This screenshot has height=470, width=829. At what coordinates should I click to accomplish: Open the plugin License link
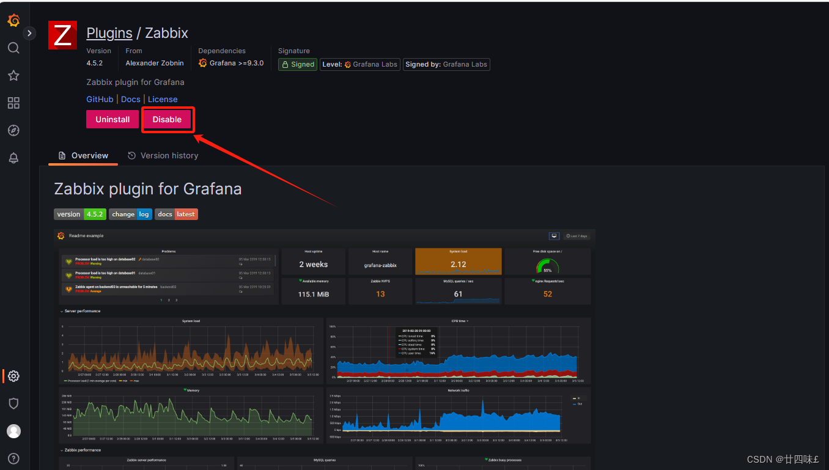163,99
